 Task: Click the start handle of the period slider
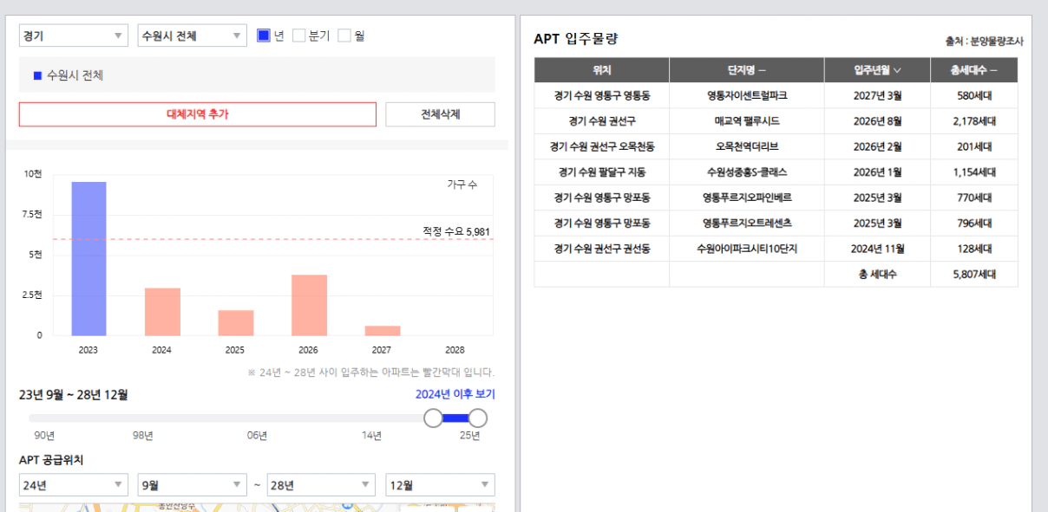click(x=433, y=418)
